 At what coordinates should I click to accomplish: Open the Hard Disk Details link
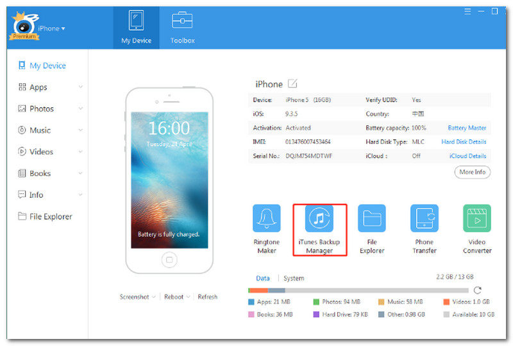(464, 142)
